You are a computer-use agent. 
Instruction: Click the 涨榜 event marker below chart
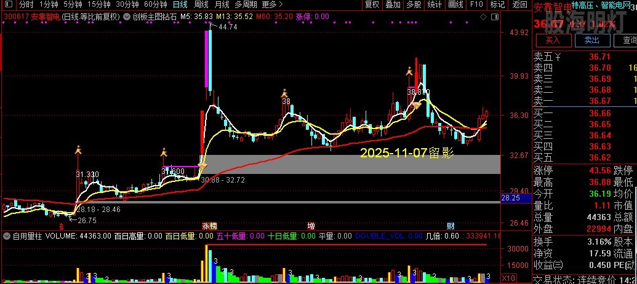tap(209, 226)
